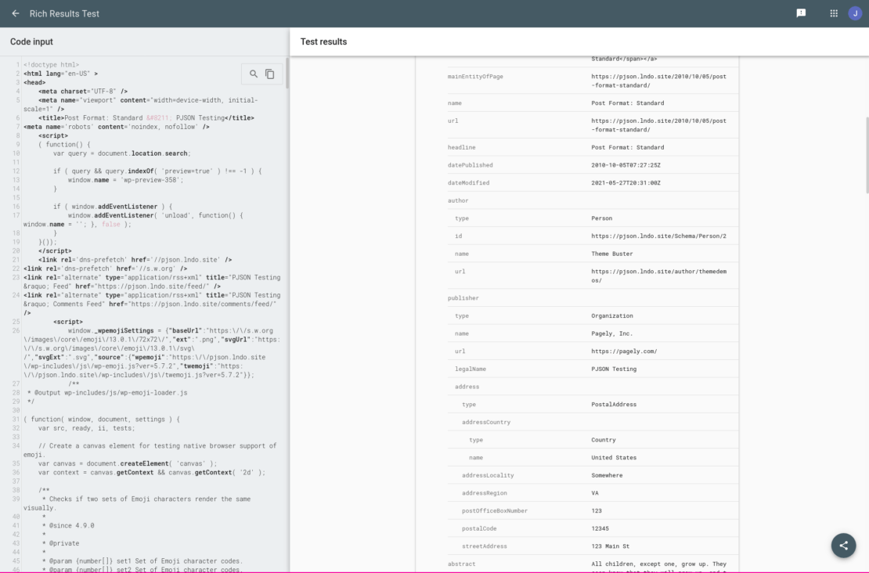The image size is (869, 573).
Task: Click the Person type value
Action: tap(602, 218)
